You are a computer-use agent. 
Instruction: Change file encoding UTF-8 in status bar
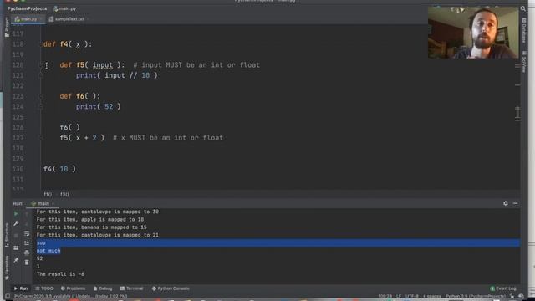(412, 296)
